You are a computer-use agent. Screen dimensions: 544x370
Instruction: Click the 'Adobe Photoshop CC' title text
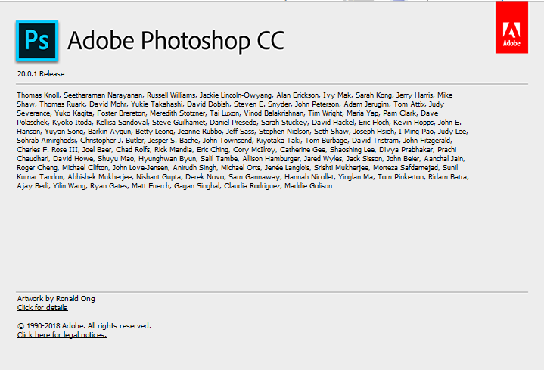(176, 40)
